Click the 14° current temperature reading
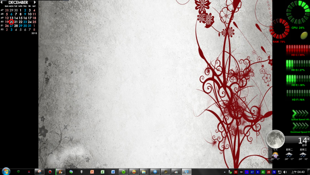The width and height of the screenshot is (310, 175). coord(304,141)
